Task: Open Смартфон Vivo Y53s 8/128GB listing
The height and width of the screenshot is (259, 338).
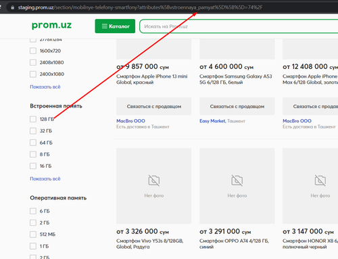Action: [150, 244]
